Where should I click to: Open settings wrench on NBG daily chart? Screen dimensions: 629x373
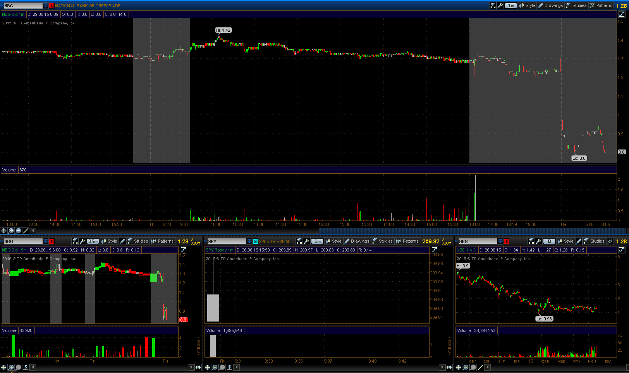coord(539,241)
